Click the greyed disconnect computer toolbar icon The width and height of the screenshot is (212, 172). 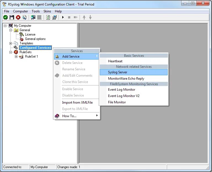(x=39, y=17)
